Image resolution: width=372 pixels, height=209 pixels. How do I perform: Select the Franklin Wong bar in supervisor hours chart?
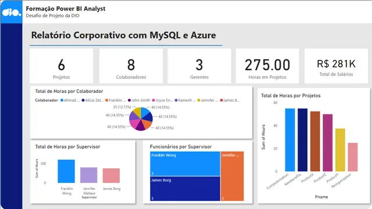pyautogui.click(x=66, y=171)
